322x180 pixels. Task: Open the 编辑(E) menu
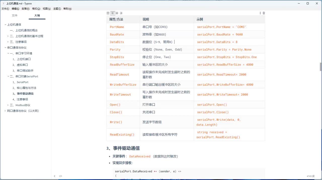[x=15, y=9]
